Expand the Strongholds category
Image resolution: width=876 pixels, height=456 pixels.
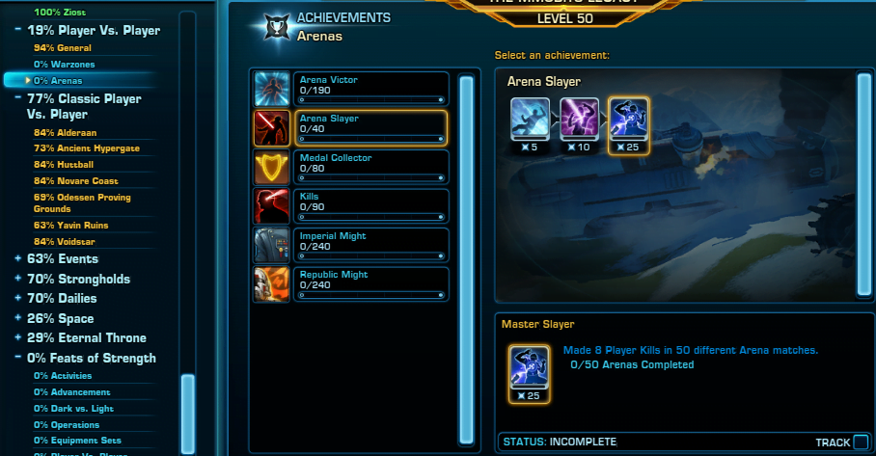point(18,278)
